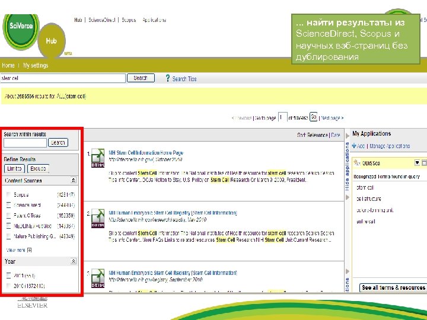Click the recognized term 'entire cell'
The height and width of the screenshot is (320, 427).
point(366,222)
